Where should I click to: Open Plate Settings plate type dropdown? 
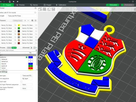coord(26,76)
